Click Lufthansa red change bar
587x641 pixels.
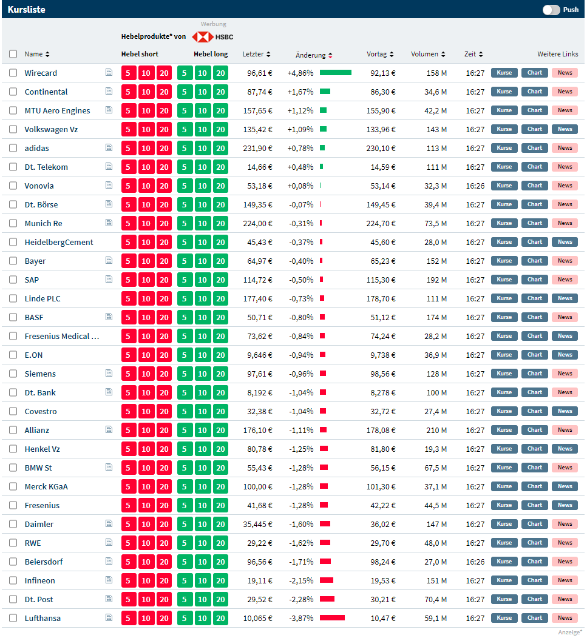[x=333, y=618]
